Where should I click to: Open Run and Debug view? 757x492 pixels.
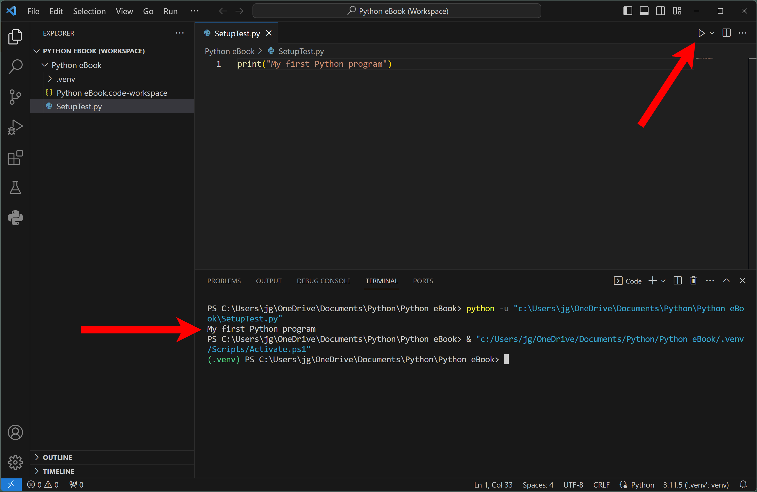pyautogui.click(x=15, y=127)
